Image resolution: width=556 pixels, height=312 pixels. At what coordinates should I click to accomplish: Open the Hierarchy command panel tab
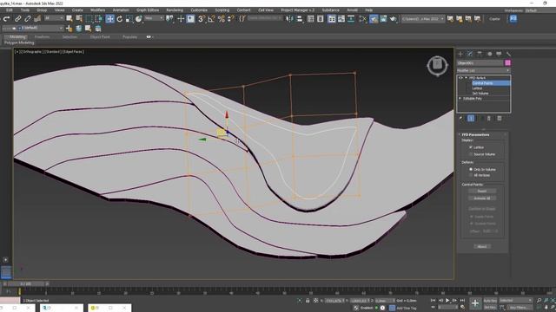pyautogui.click(x=480, y=54)
